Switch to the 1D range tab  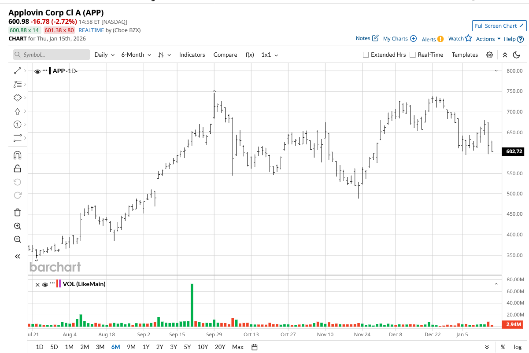(39, 347)
